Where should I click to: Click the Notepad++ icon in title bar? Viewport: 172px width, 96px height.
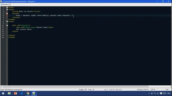[x=1, y=1]
